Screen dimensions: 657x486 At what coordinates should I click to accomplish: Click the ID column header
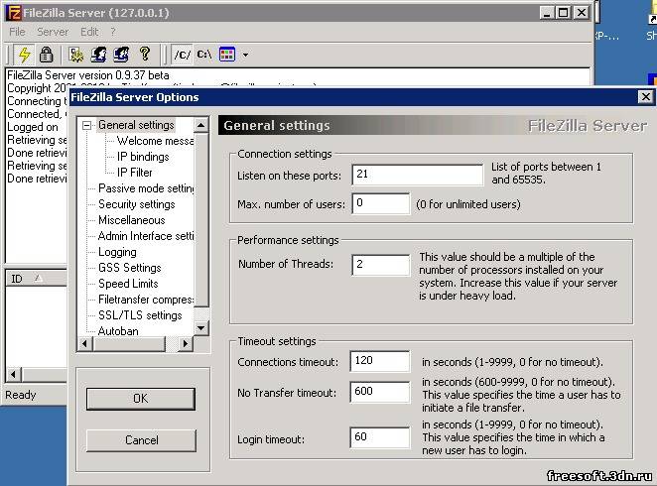click(36, 279)
